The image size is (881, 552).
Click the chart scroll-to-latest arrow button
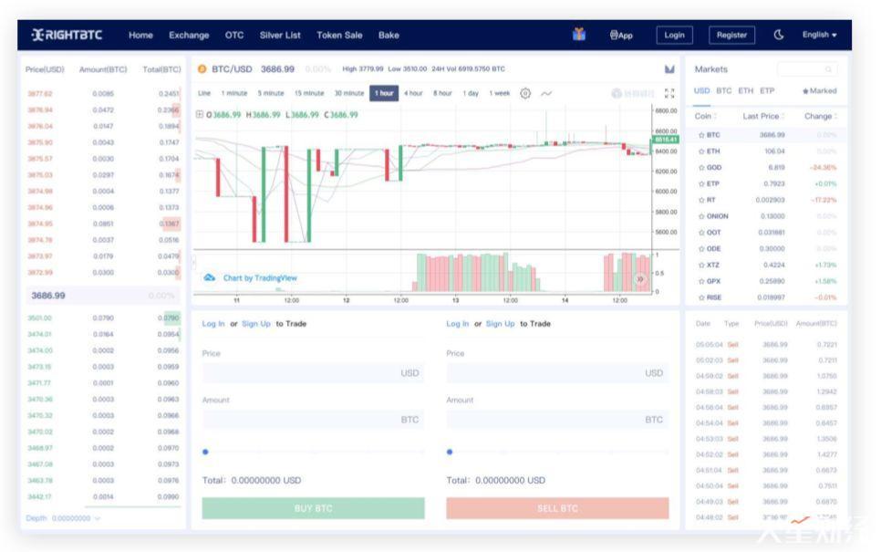(x=640, y=278)
